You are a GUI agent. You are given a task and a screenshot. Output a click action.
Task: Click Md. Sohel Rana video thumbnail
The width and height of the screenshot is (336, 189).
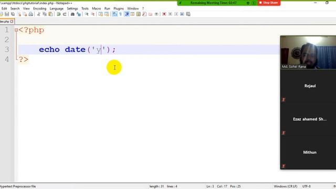tap(308, 52)
